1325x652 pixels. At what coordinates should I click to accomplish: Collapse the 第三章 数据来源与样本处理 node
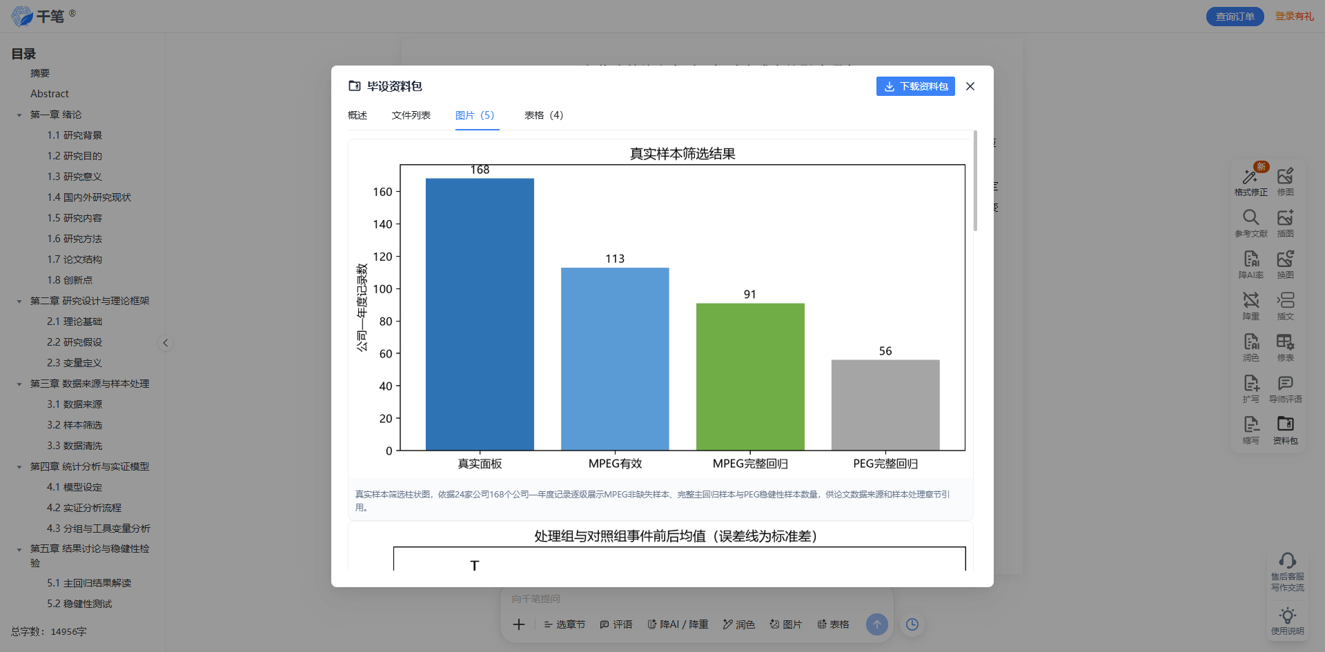(x=19, y=384)
